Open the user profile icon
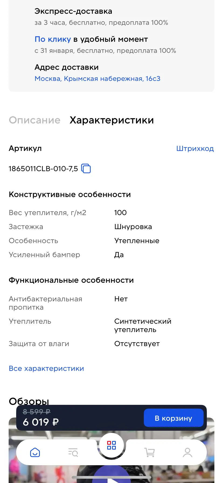This screenshot has height=483, width=223. pos(187,452)
